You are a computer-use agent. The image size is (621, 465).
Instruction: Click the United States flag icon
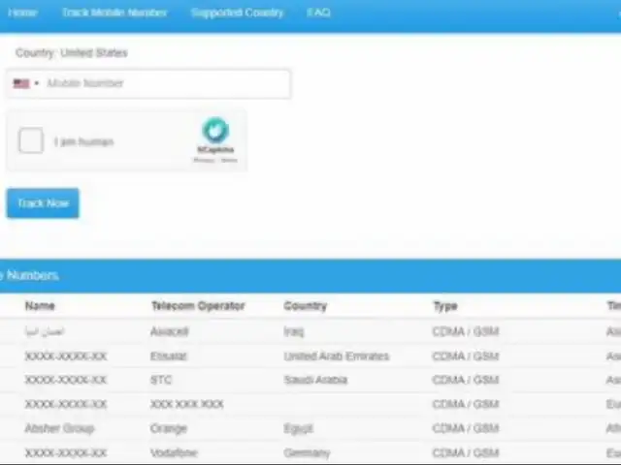[x=20, y=83]
